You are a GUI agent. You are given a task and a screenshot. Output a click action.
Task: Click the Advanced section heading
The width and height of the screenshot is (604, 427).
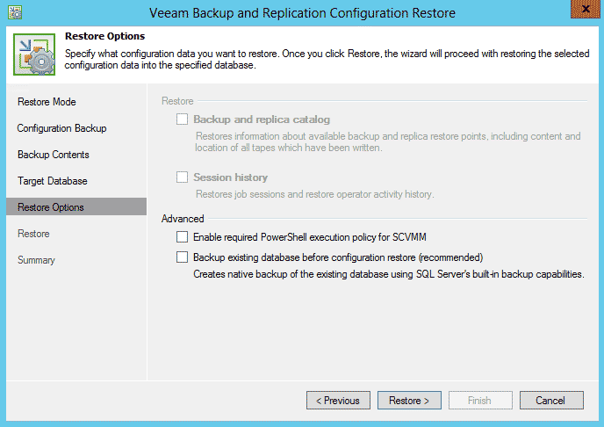click(183, 219)
